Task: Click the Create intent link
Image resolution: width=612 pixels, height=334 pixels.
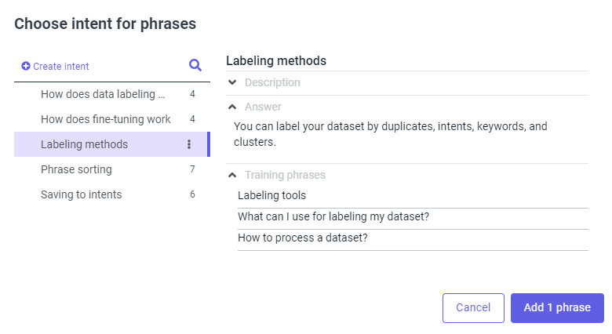Action: pyautogui.click(x=60, y=67)
